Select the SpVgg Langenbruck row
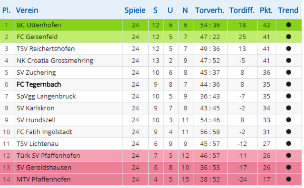304x188 pixels. tap(151, 96)
